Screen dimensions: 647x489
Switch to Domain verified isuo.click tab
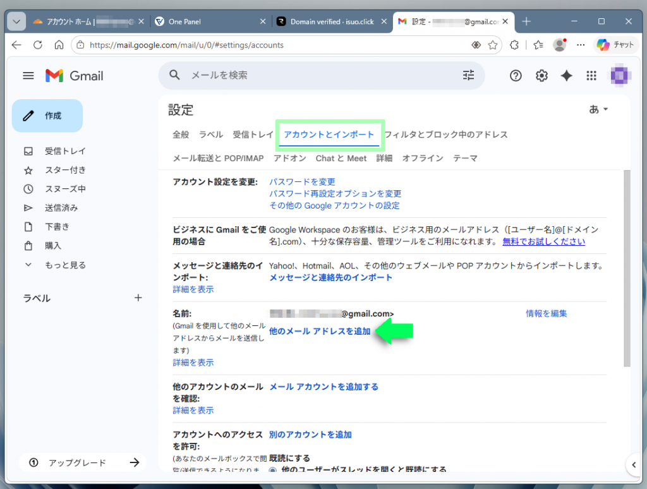point(332,21)
